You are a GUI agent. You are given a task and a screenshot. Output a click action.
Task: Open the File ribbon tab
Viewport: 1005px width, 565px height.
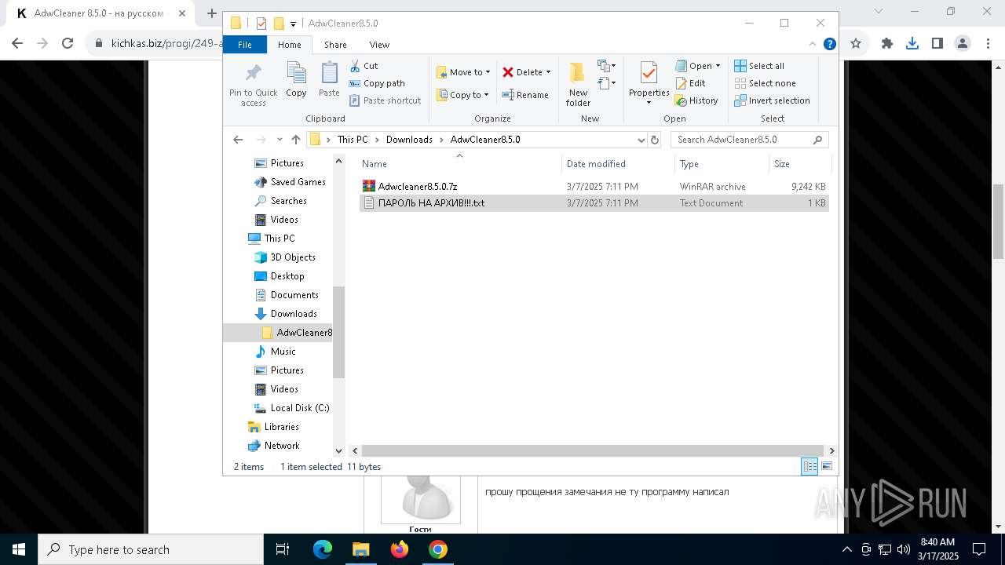tap(245, 45)
